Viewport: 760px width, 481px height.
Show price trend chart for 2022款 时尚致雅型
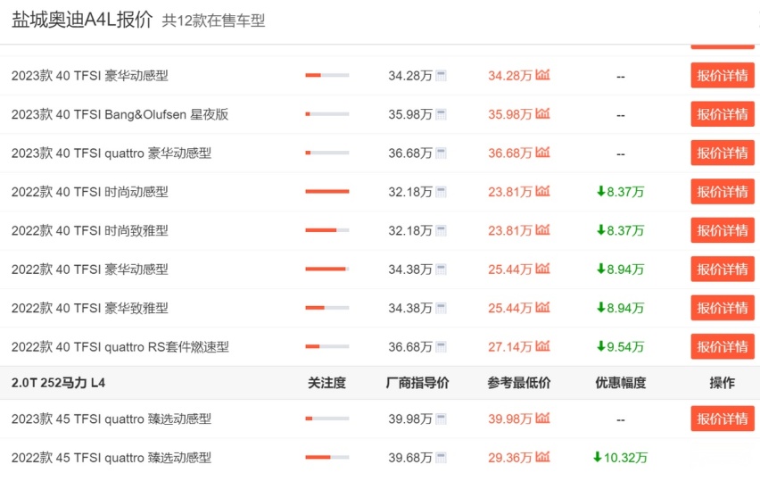pyautogui.click(x=543, y=230)
